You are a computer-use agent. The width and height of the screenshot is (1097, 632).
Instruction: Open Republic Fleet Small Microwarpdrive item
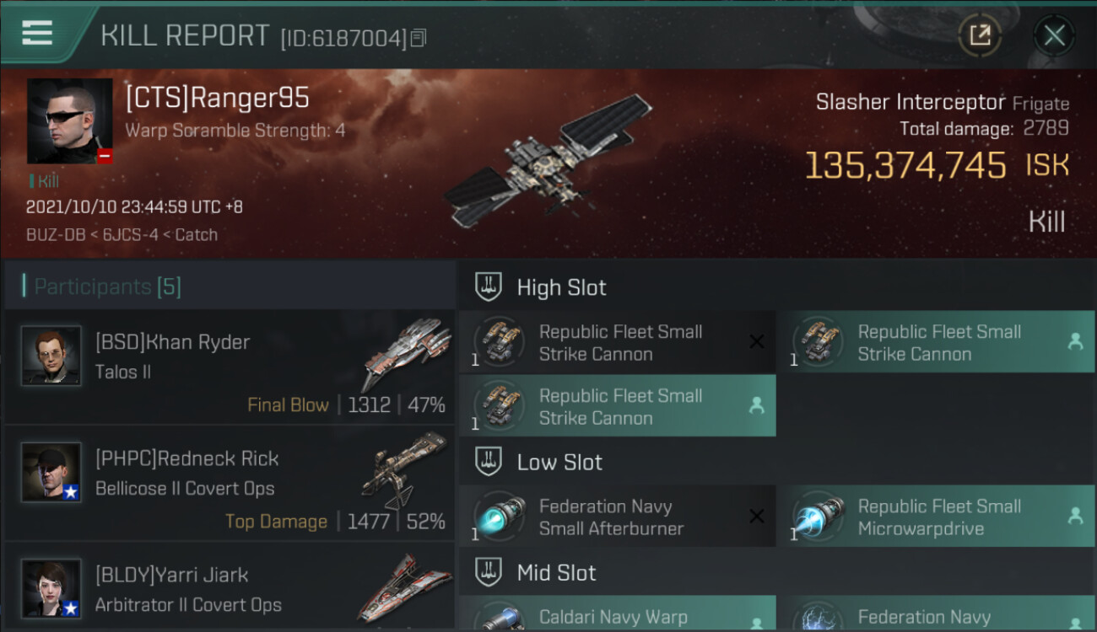[936, 517]
